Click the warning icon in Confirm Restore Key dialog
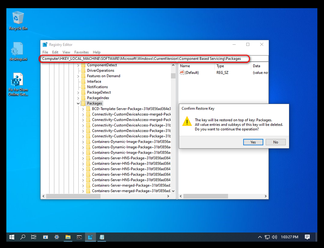This screenshot has width=324, height=248. click(187, 121)
